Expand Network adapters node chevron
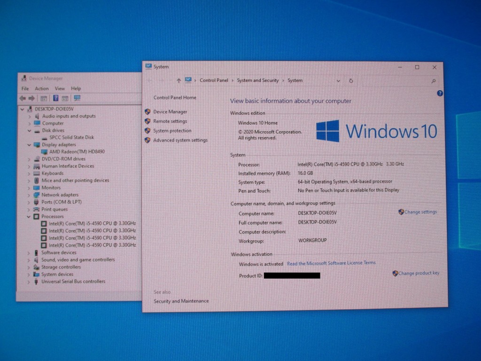Image resolution: width=481 pixels, height=361 pixels. pyautogui.click(x=29, y=195)
